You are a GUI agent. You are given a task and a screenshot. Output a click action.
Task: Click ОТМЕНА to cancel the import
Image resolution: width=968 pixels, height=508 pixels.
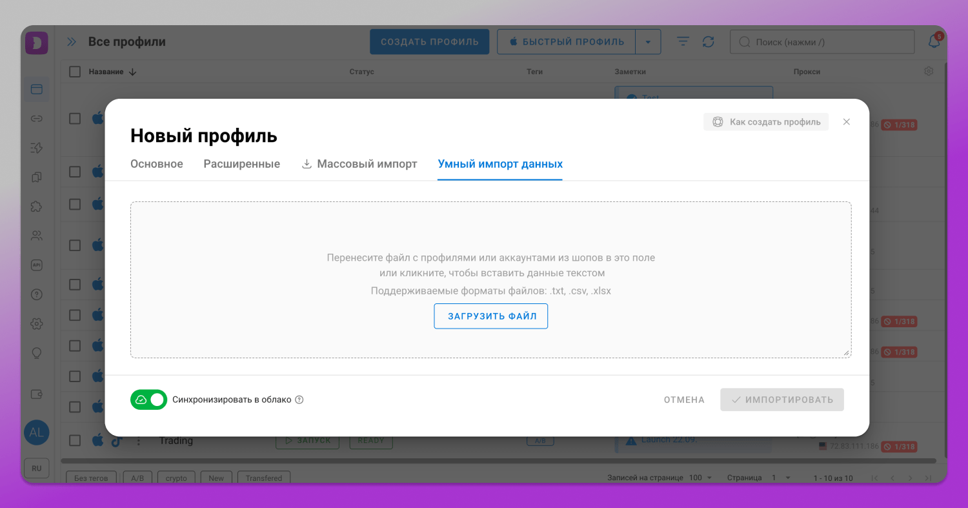[x=684, y=400]
